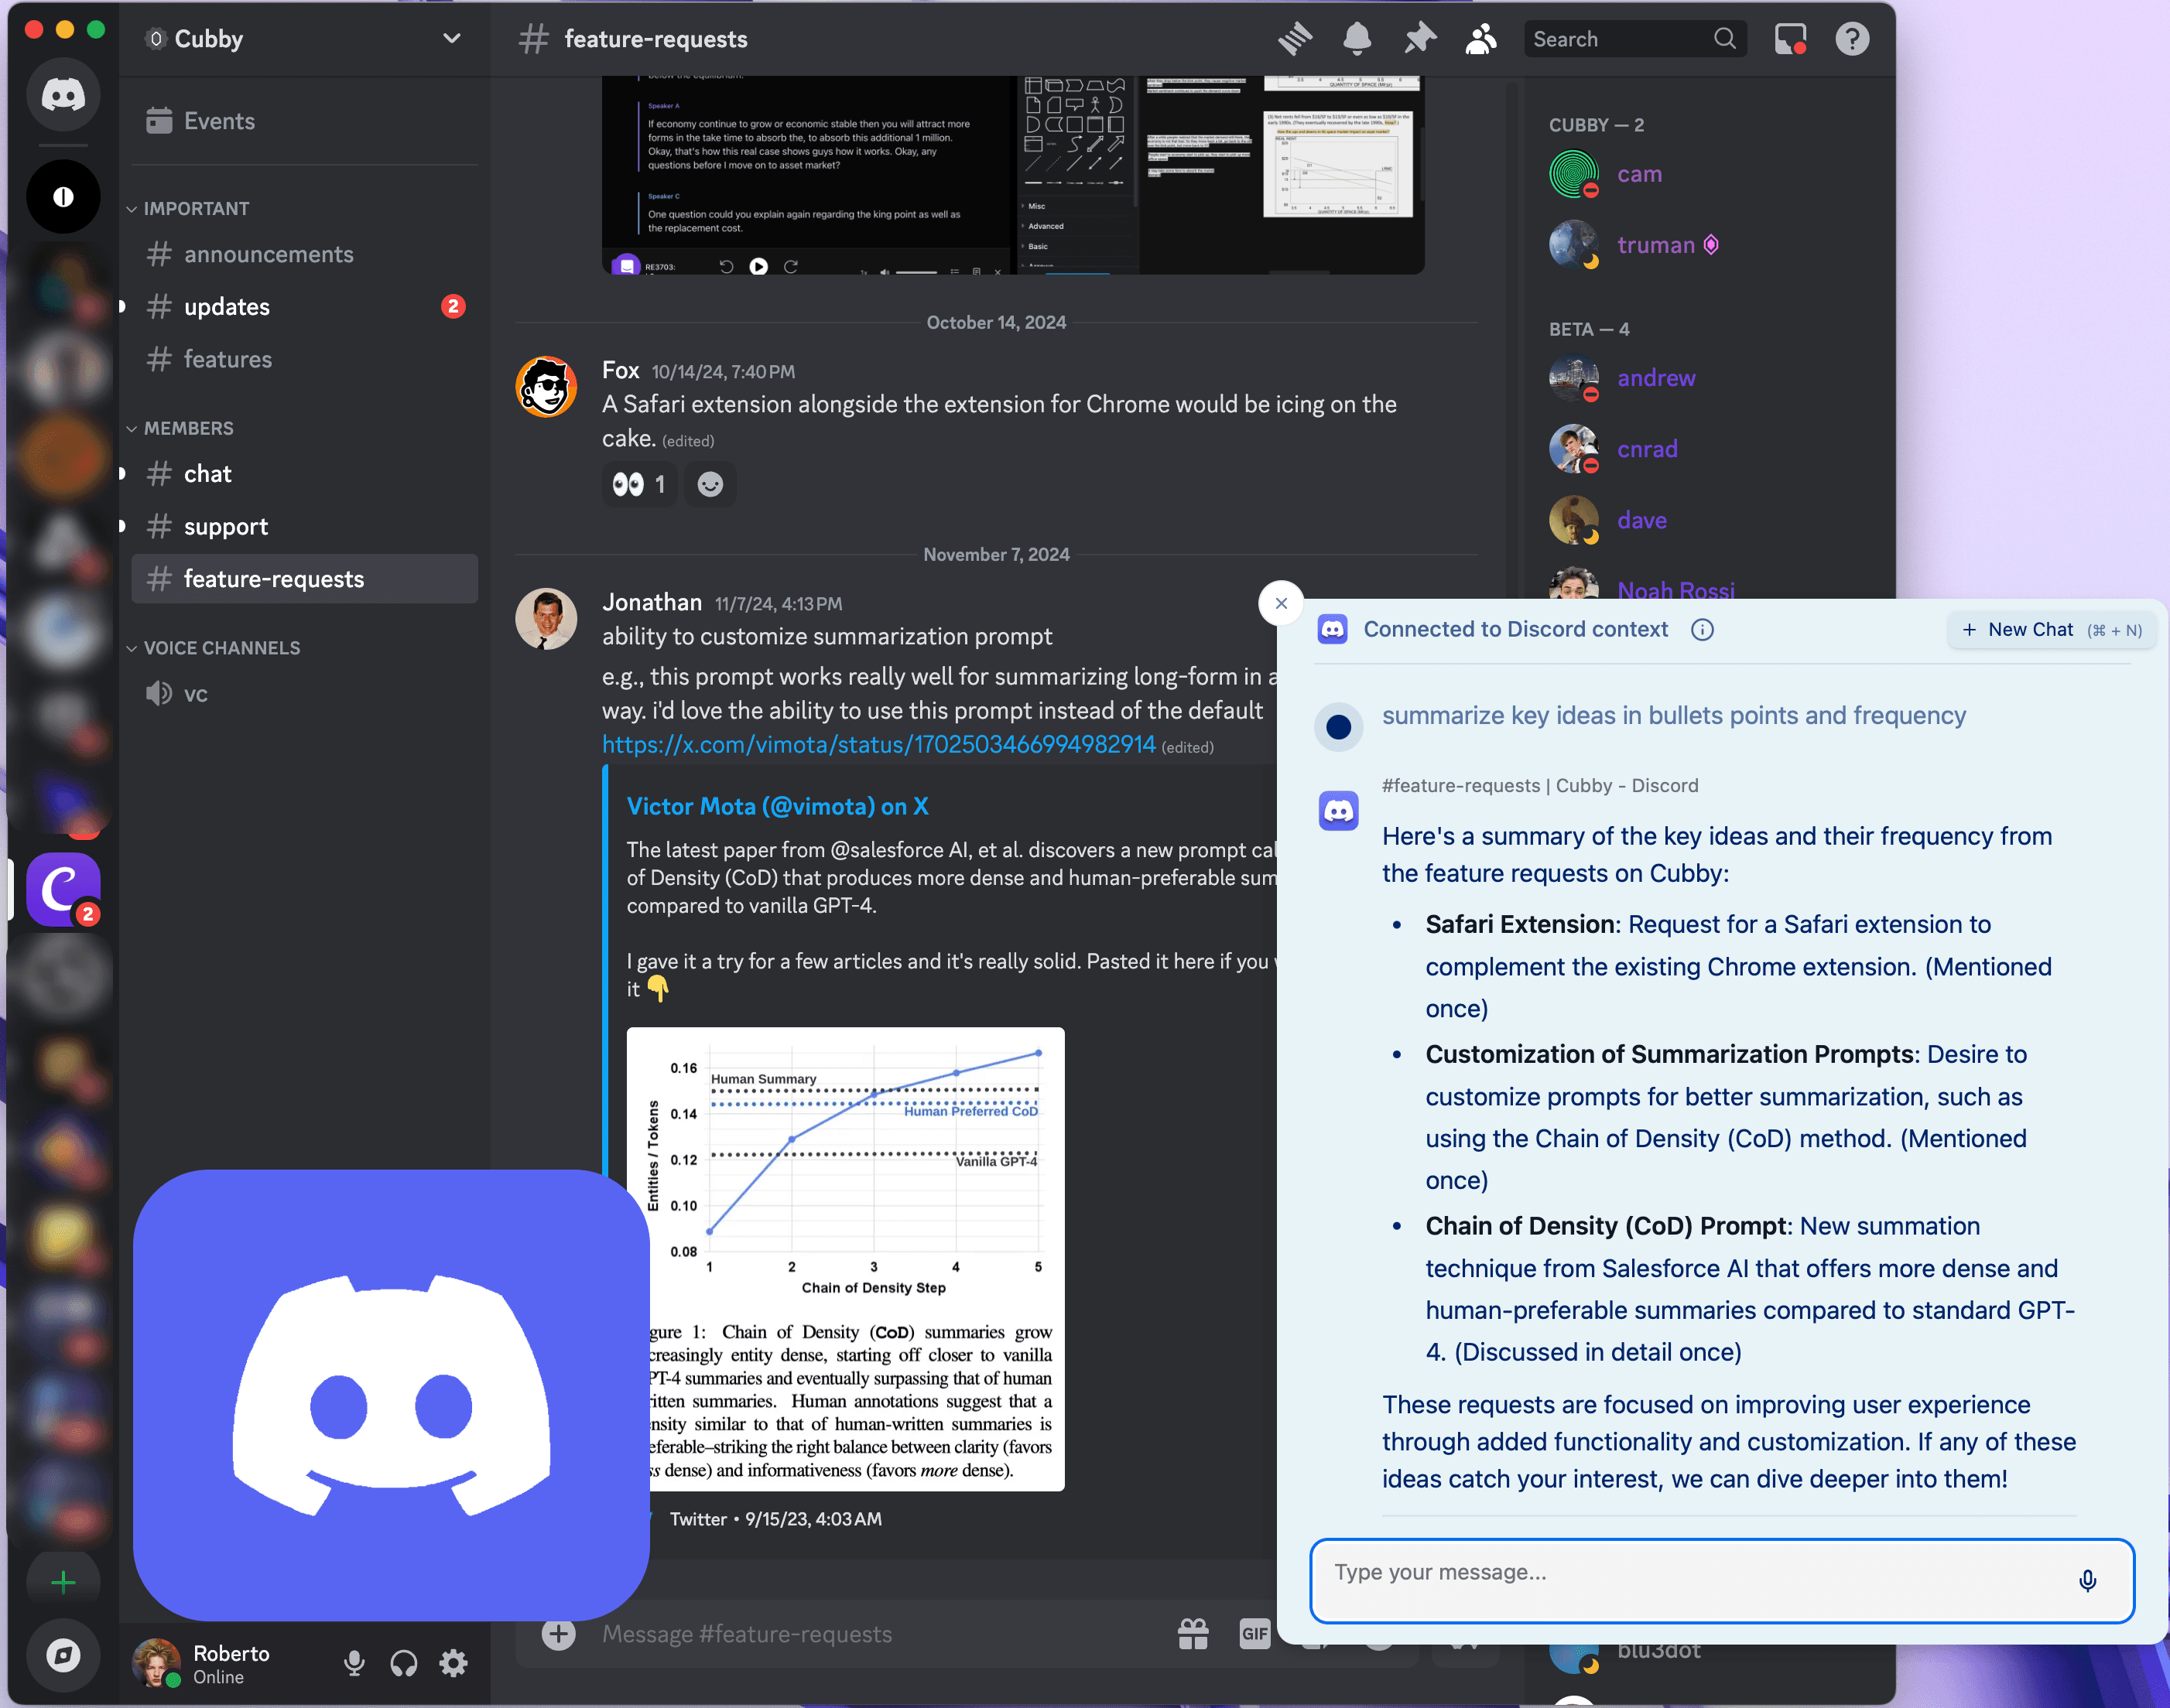
Task: Open the GIF picker button
Action: [1254, 1635]
